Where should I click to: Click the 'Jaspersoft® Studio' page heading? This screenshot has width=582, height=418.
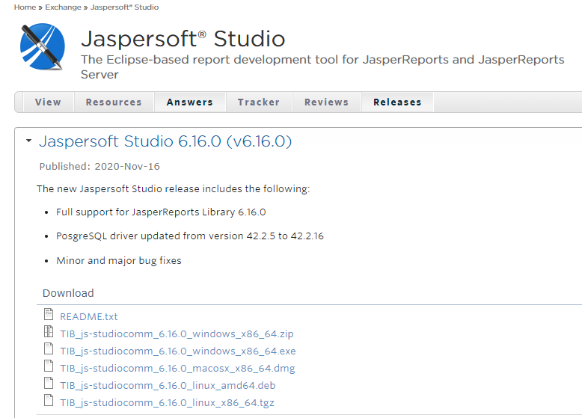pyautogui.click(x=183, y=39)
